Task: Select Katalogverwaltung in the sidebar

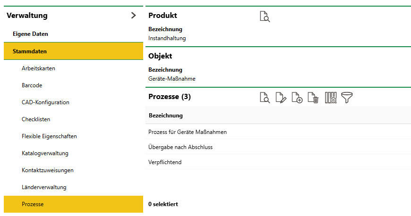Action: coord(45,153)
